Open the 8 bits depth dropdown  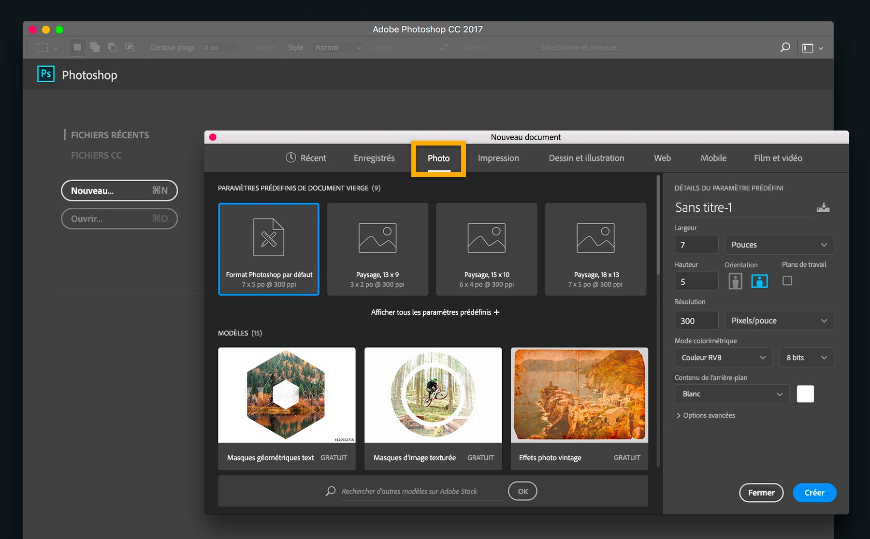806,357
